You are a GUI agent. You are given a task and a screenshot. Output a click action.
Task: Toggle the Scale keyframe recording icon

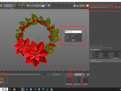tap(78, 75)
